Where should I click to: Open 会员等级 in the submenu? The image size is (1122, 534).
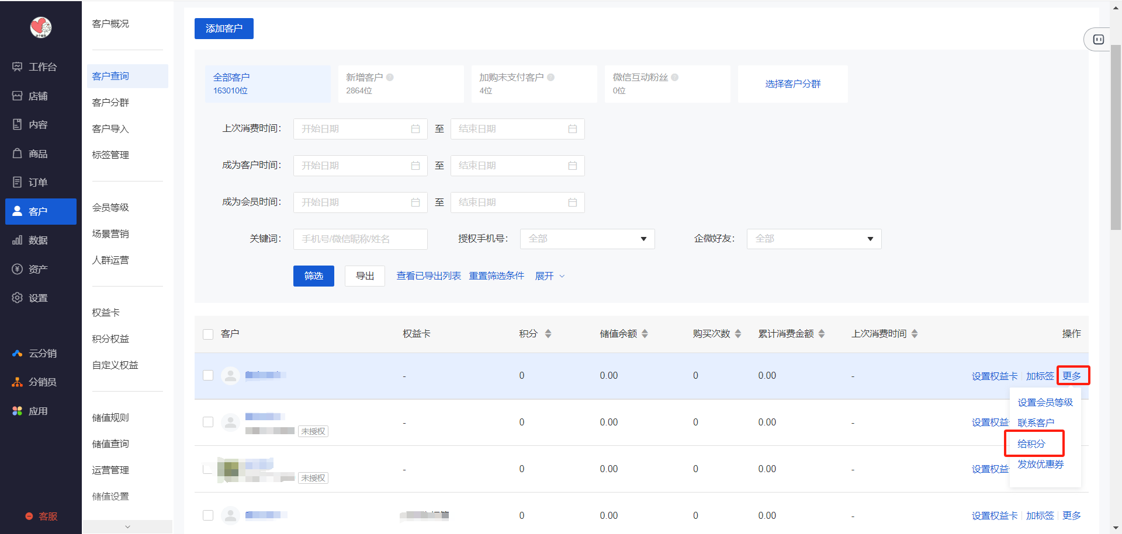click(x=110, y=208)
